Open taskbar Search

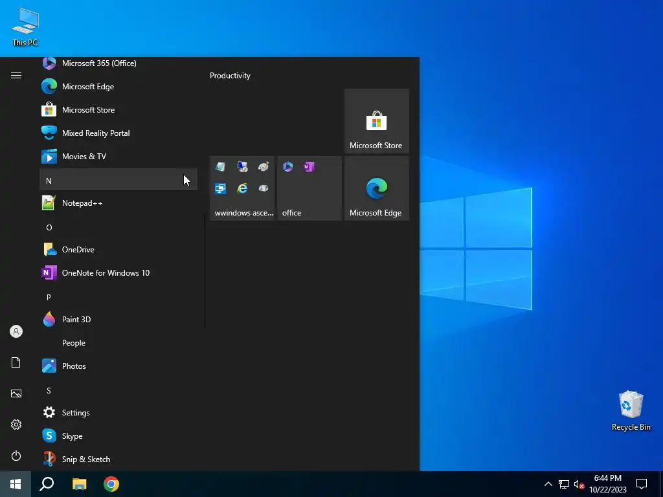coord(47,484)
